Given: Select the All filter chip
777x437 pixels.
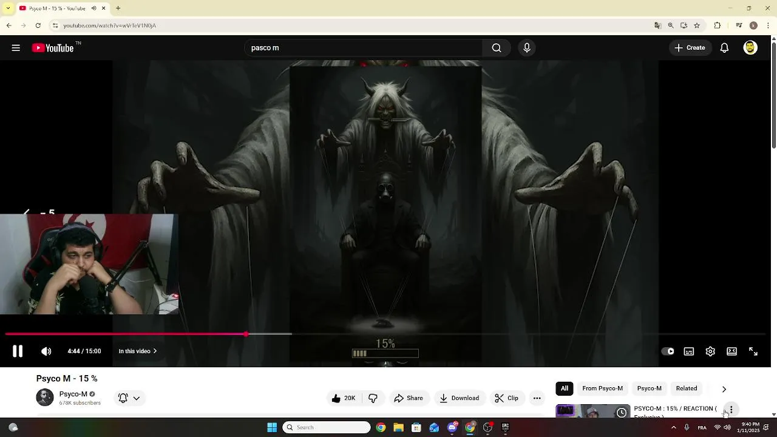Looking at the screenshot, I should click(565, 388).
